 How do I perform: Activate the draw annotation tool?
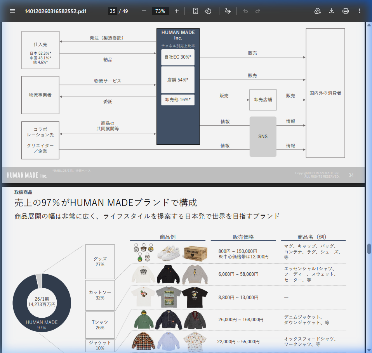[228, 11]
